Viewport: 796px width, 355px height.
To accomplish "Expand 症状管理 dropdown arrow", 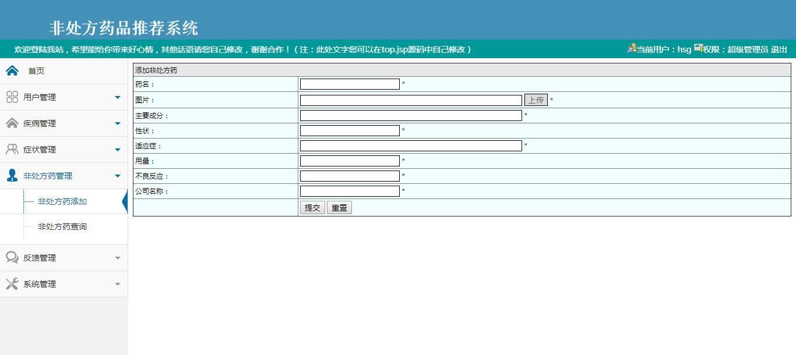I will click(118, 150).
